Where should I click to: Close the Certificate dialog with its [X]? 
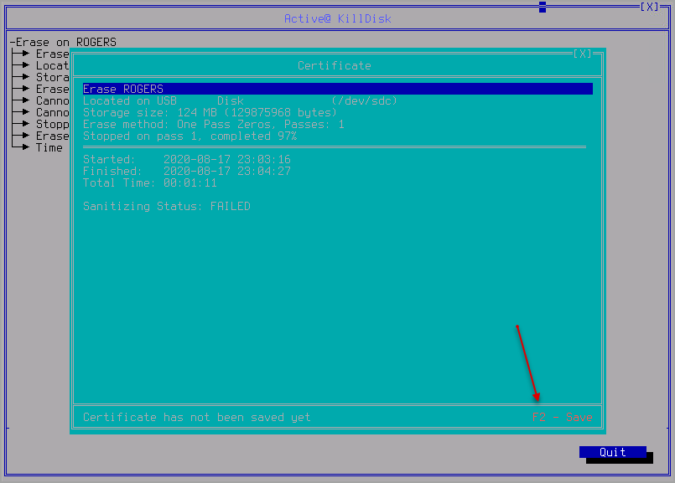(583, 54)
